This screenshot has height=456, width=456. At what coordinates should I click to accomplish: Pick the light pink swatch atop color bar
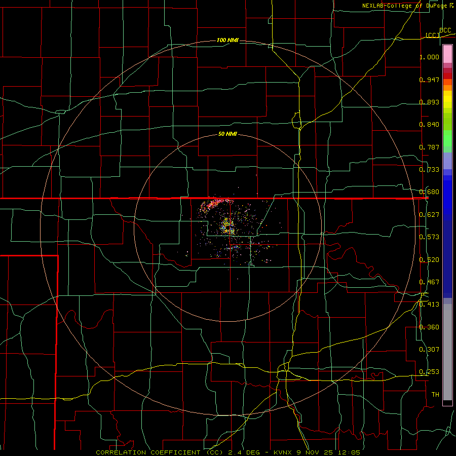tap(447, 54)
